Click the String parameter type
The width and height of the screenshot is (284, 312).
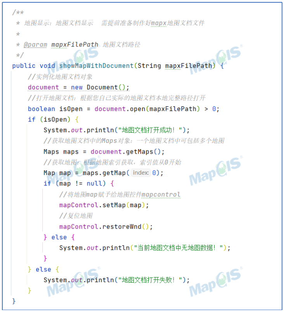click(149, 66)
